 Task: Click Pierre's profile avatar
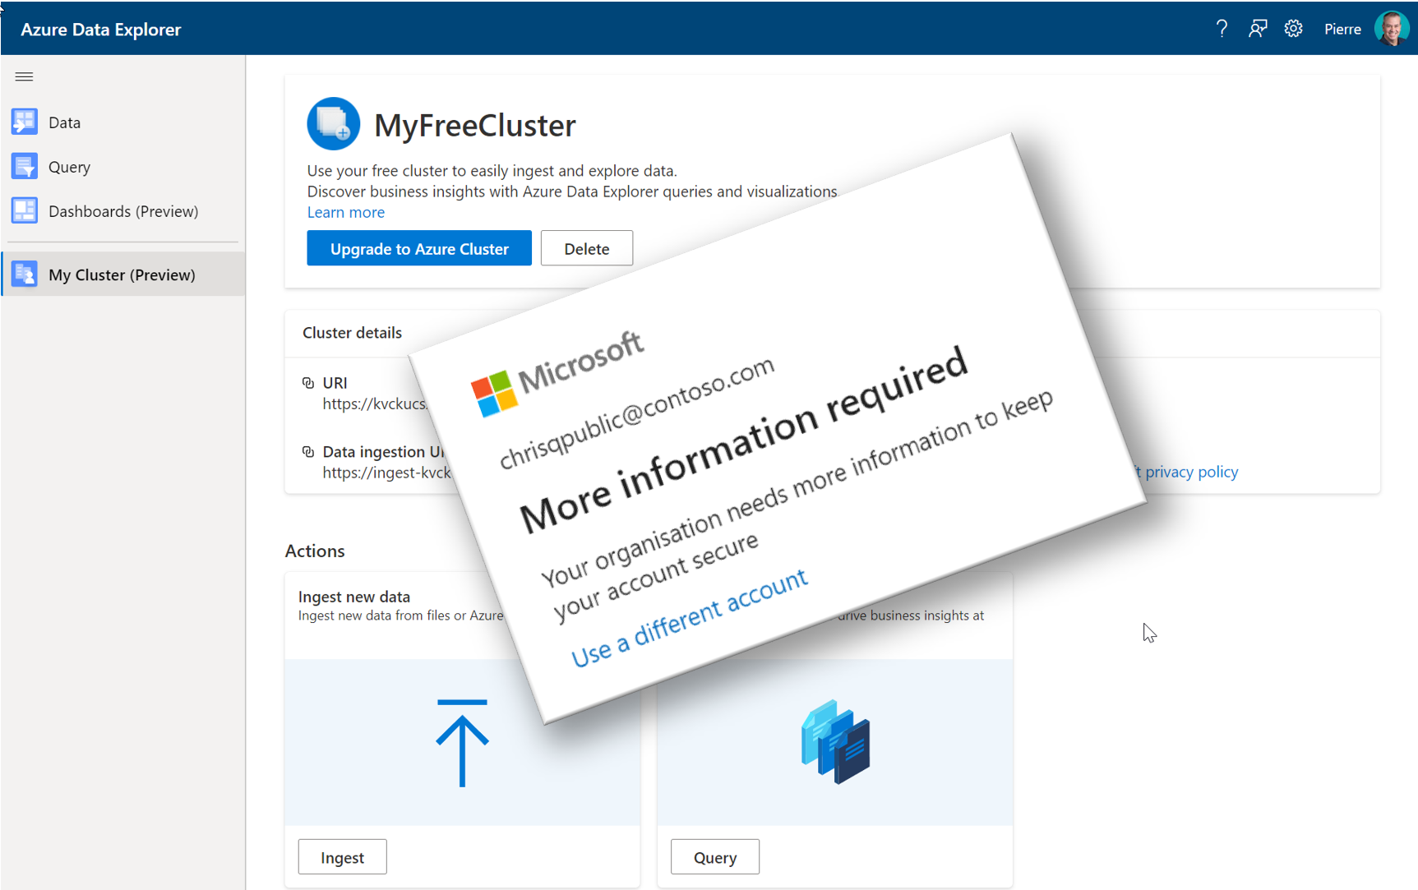[1392, 29]
